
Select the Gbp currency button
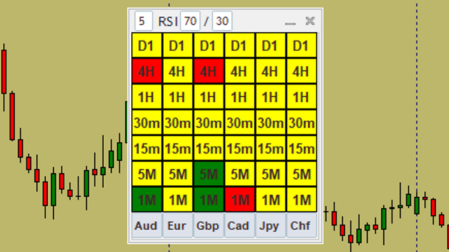click(x=208, y=225)
